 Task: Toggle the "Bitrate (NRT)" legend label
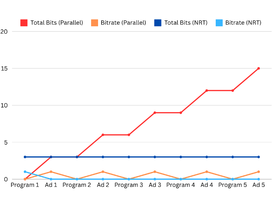click(x=243, y=23)
